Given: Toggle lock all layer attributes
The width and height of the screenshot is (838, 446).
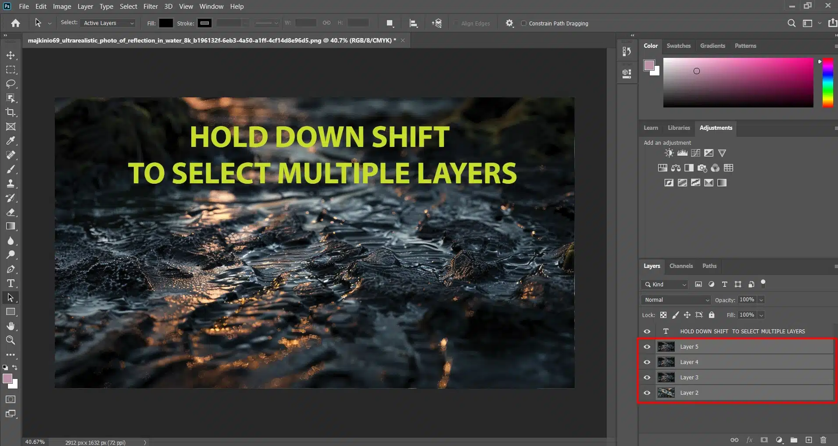Looking at the screenshot, I should [712, 315].
